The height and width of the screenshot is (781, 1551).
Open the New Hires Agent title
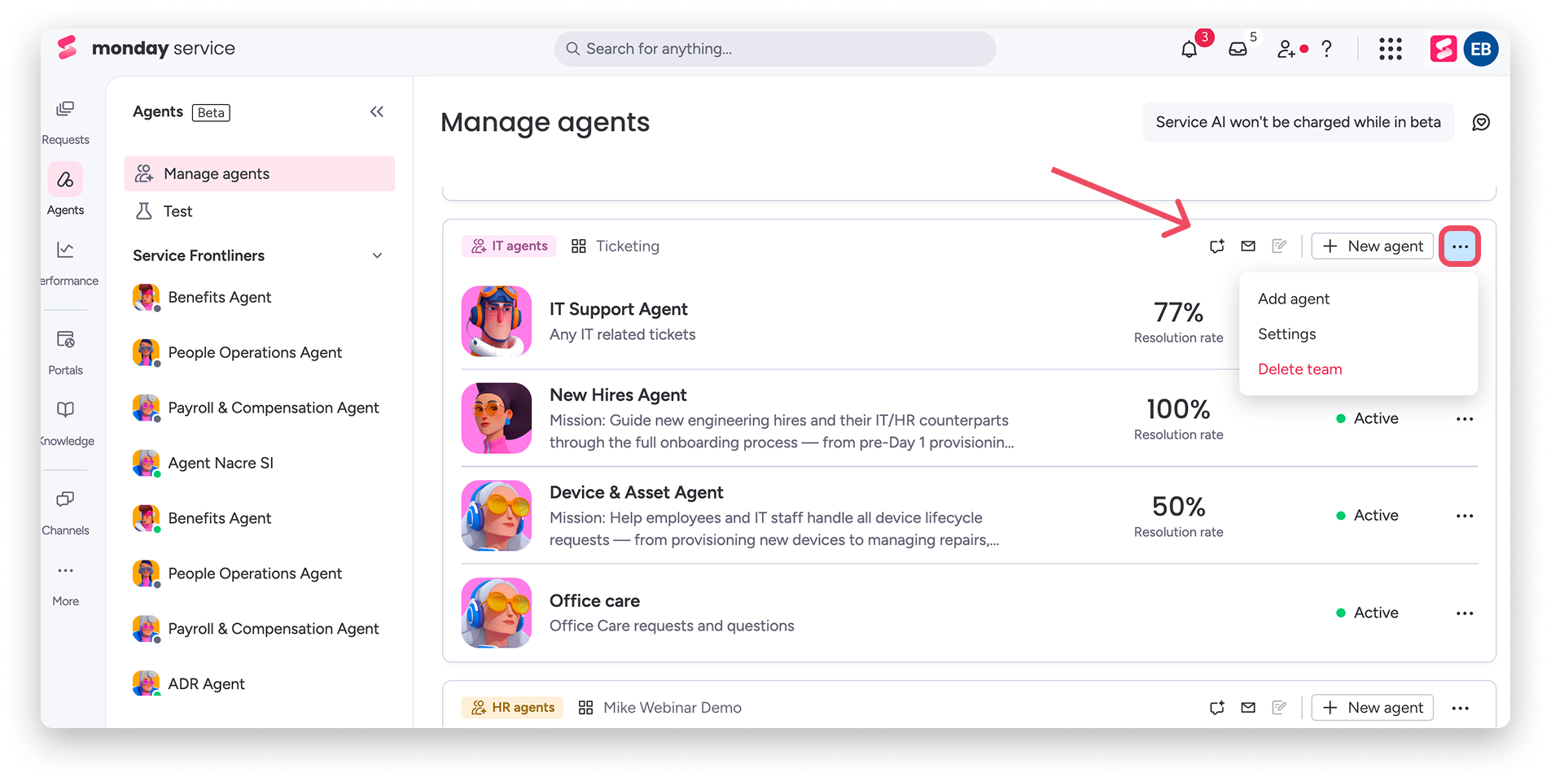point(618,395)
